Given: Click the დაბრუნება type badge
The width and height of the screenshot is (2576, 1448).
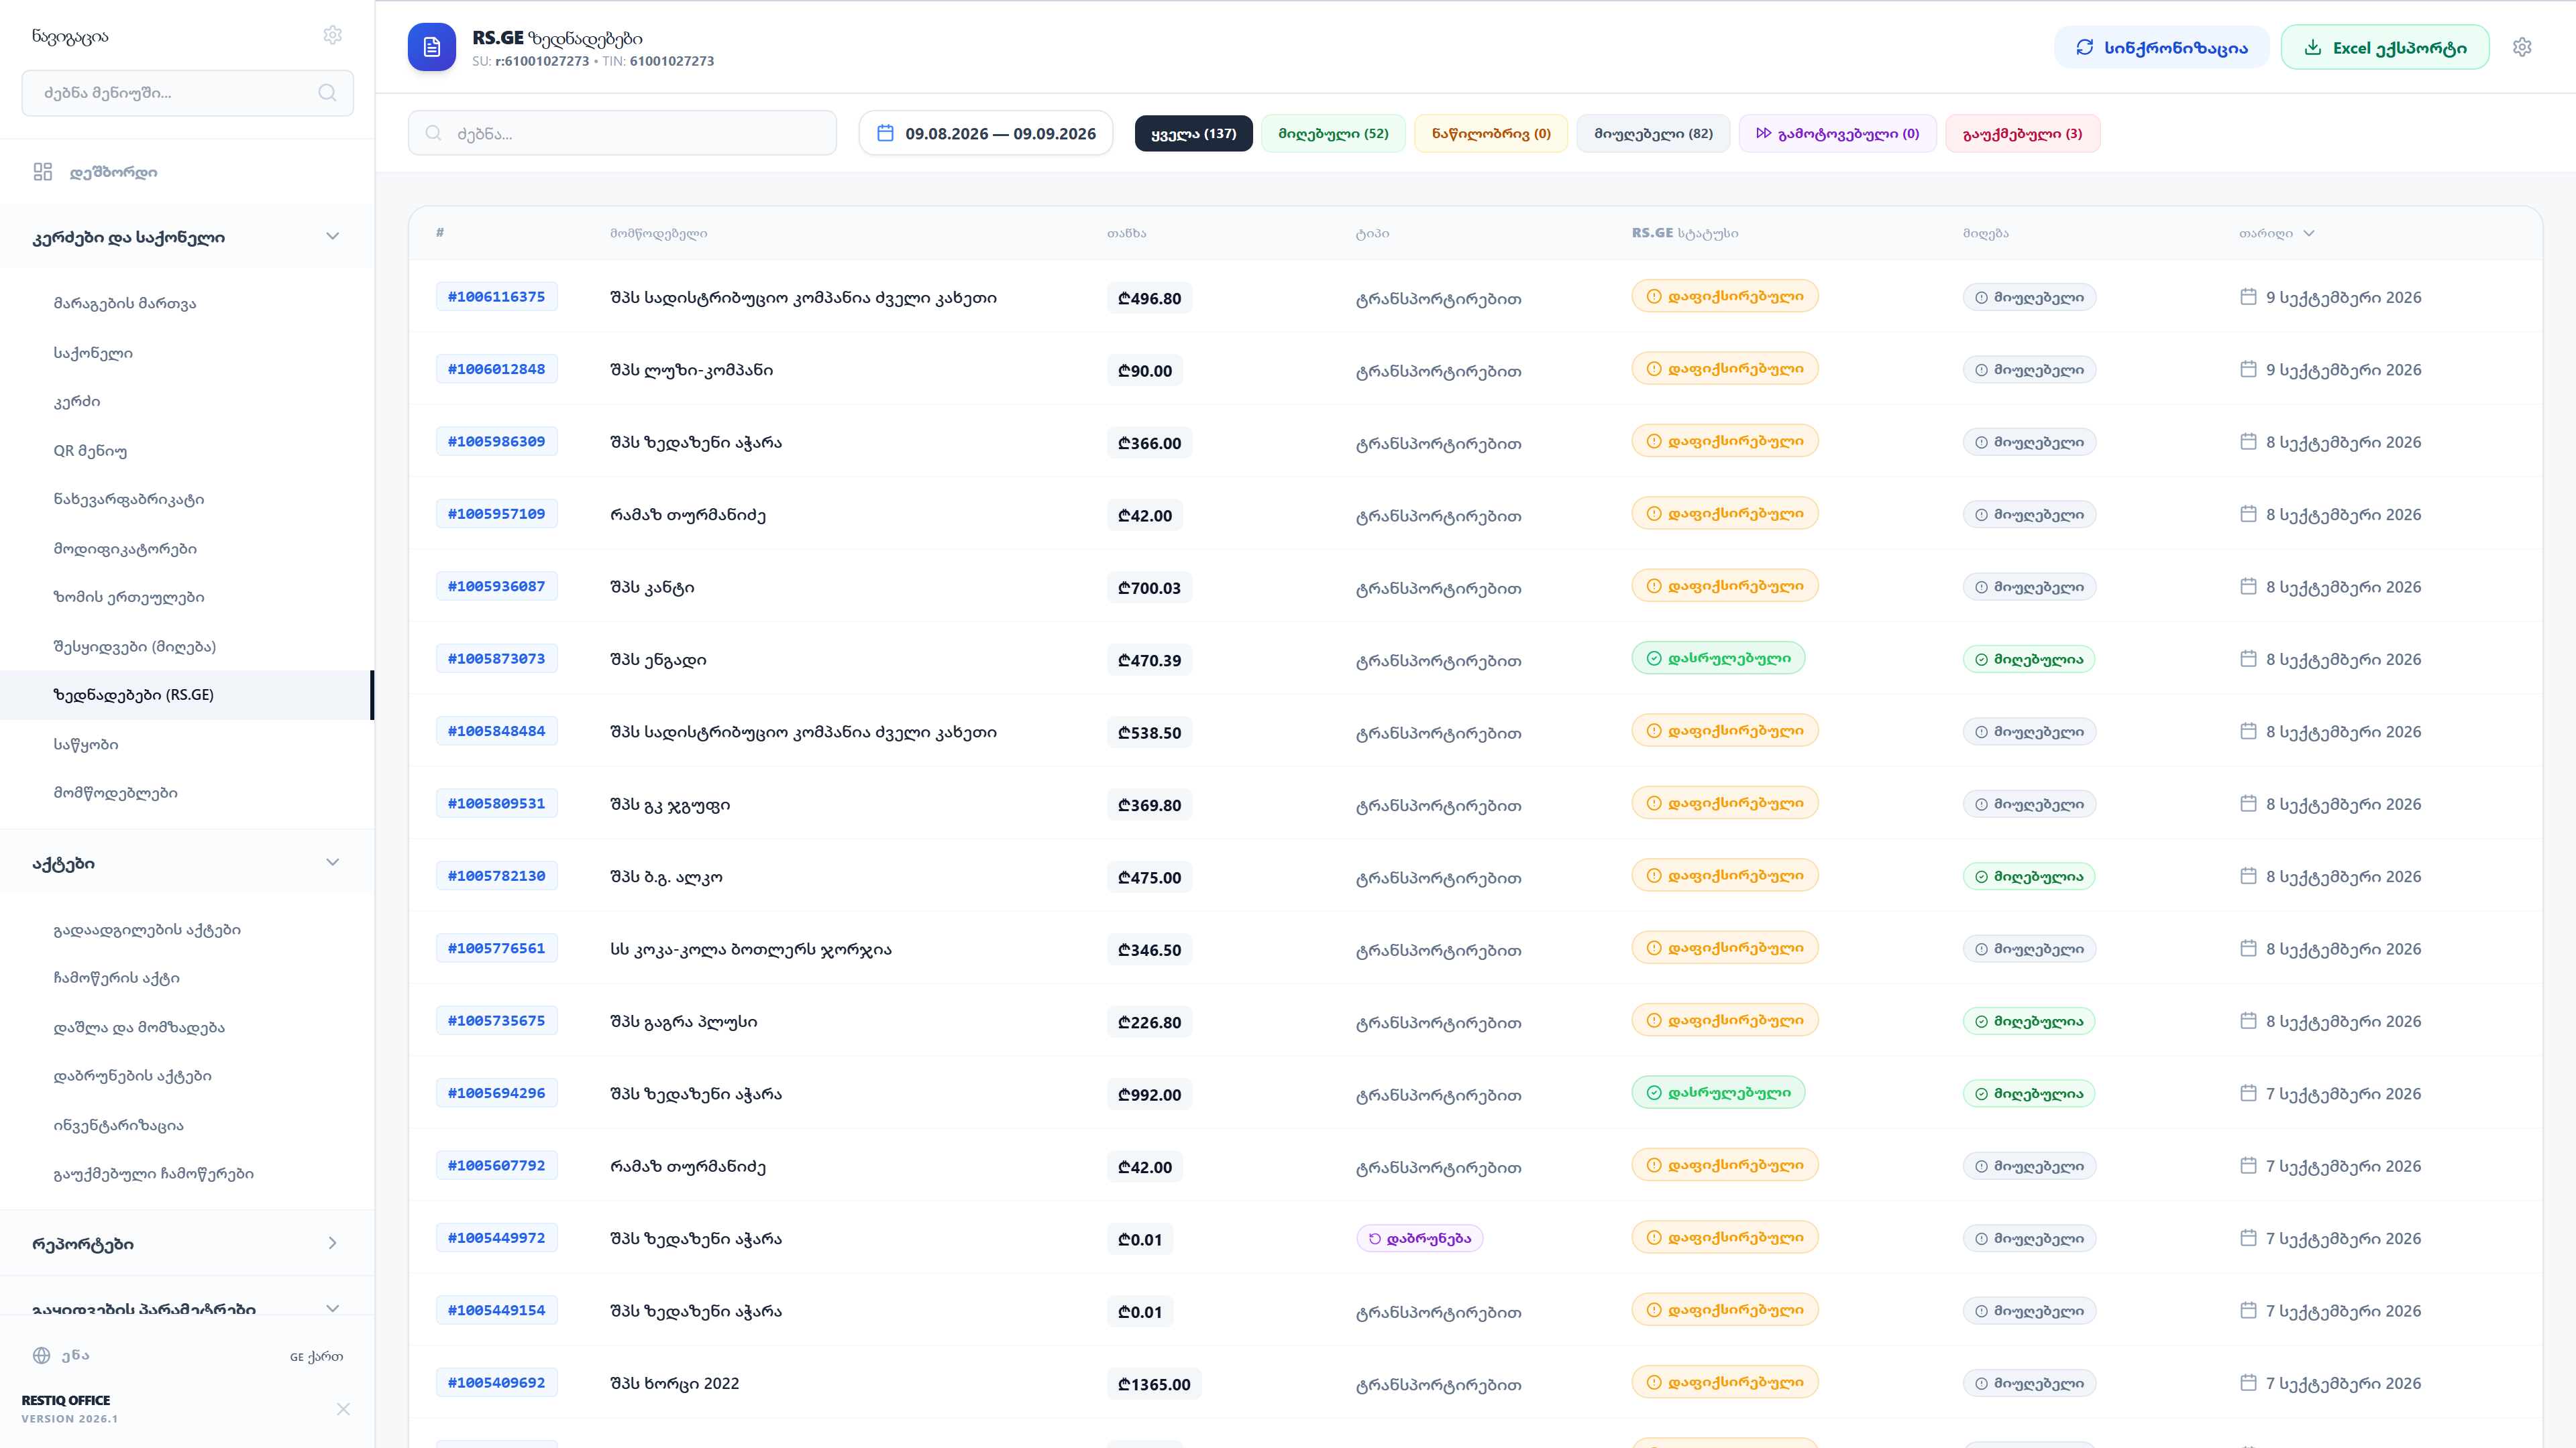Looking at the screenshot, I should 1419,1238.
